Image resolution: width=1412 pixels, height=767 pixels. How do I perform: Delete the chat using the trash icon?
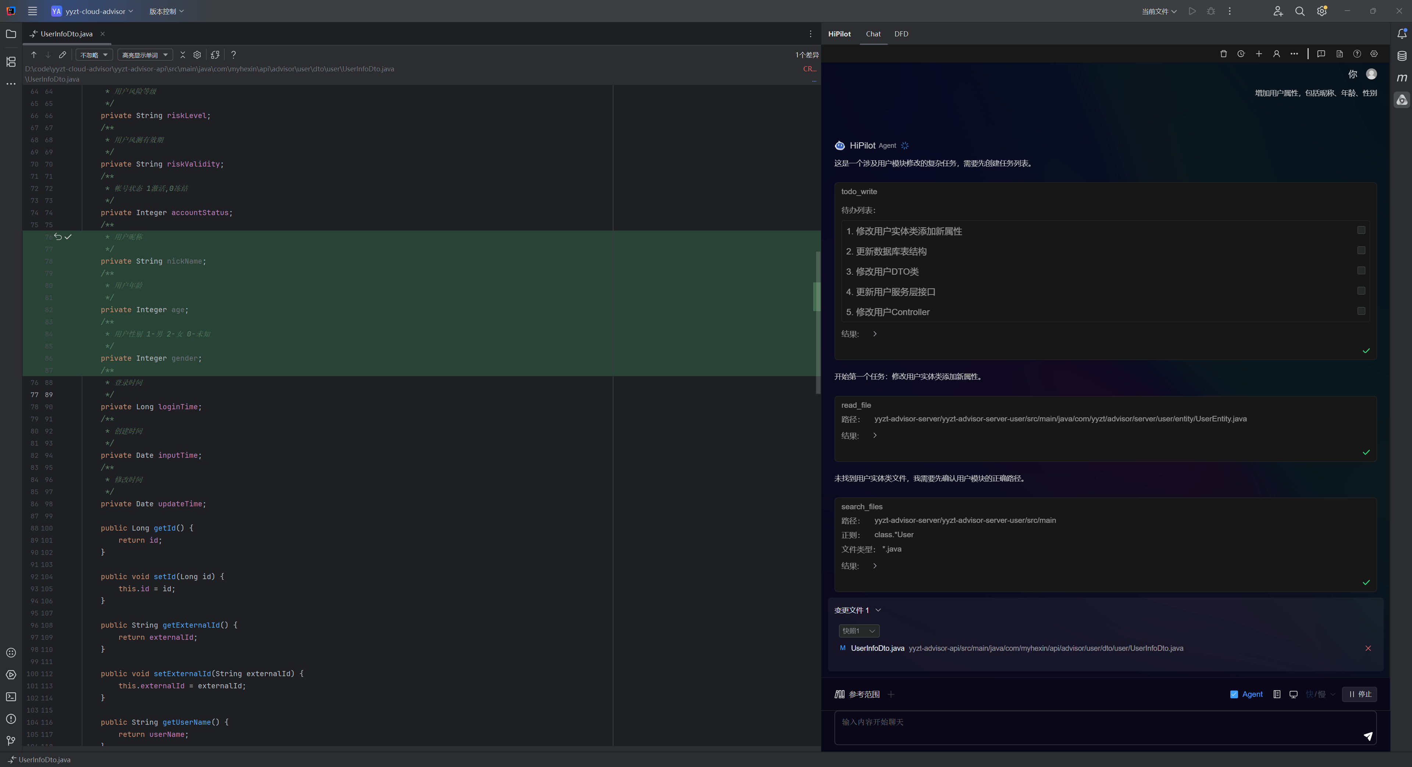click(x=1223, y=54)
